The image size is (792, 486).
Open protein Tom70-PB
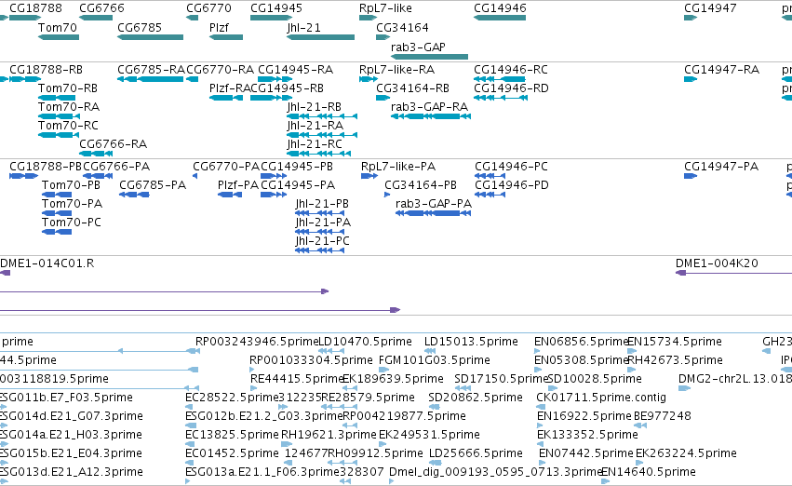tap(57, 195)
